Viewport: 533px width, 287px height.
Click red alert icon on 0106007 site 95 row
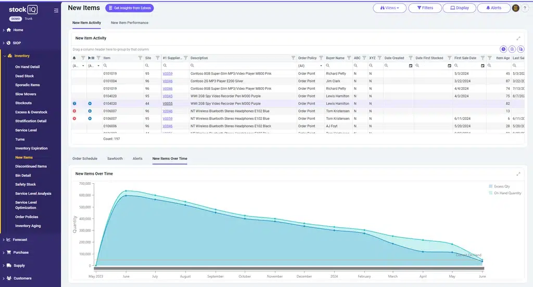click(x=74, y=119)
